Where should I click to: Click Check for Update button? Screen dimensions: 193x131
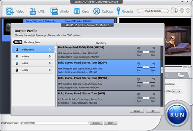pos(153,11)
